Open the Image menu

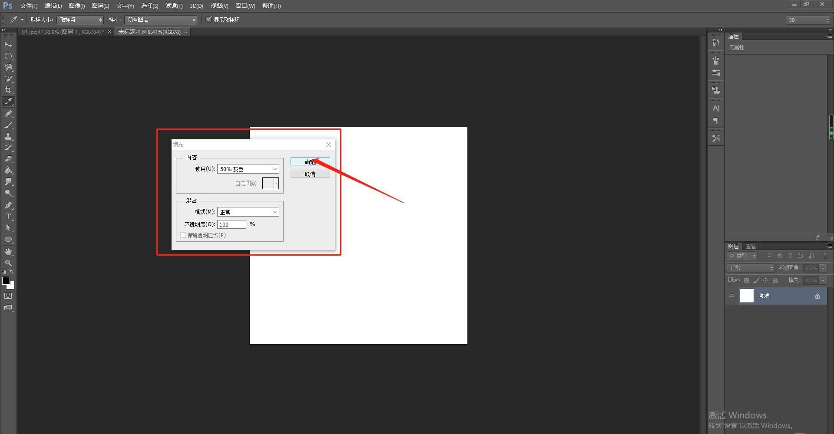point(77,6)
